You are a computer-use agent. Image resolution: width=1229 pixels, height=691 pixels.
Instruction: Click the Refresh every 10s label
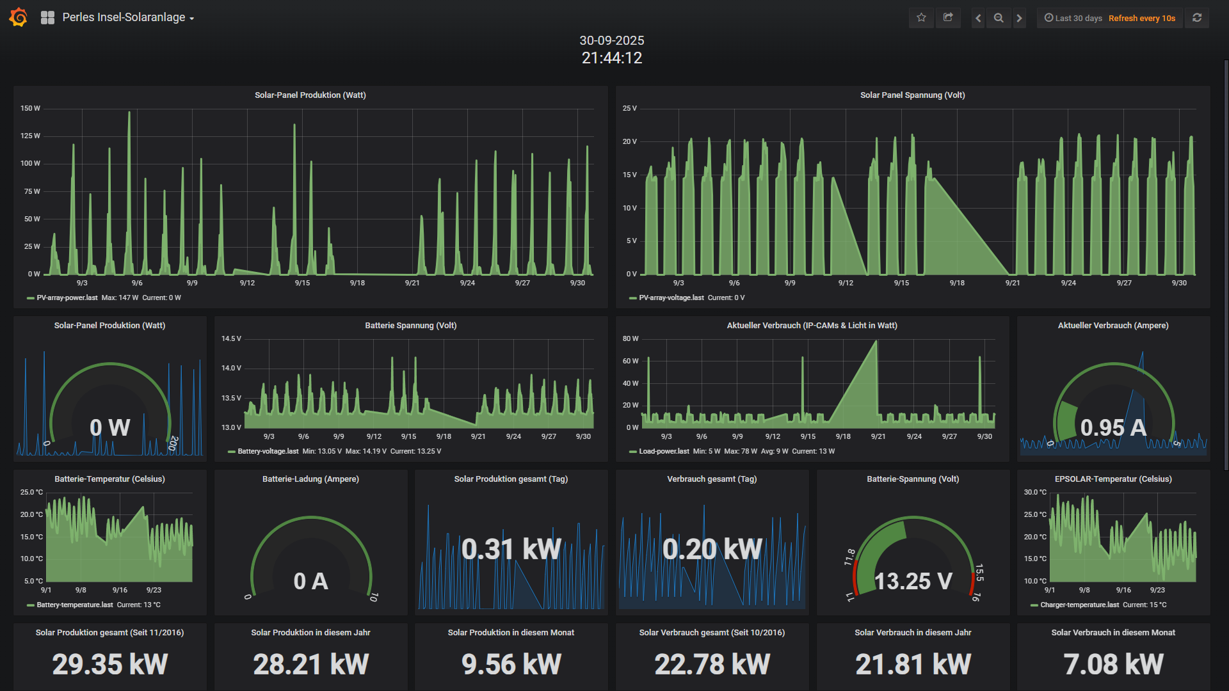pos(1142,18)
